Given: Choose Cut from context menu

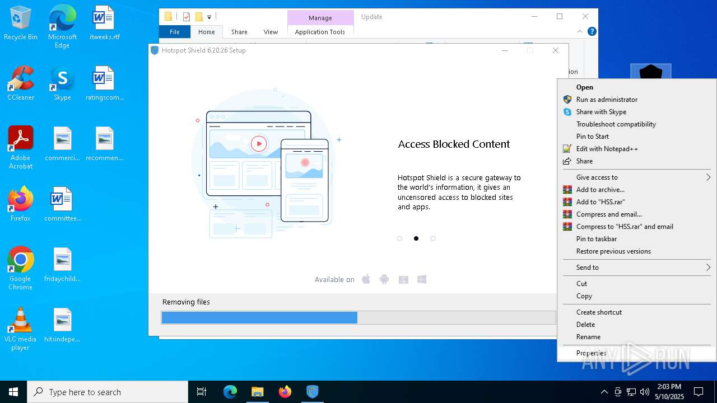Looking at the screenshot, I should (x=637, y=284).
